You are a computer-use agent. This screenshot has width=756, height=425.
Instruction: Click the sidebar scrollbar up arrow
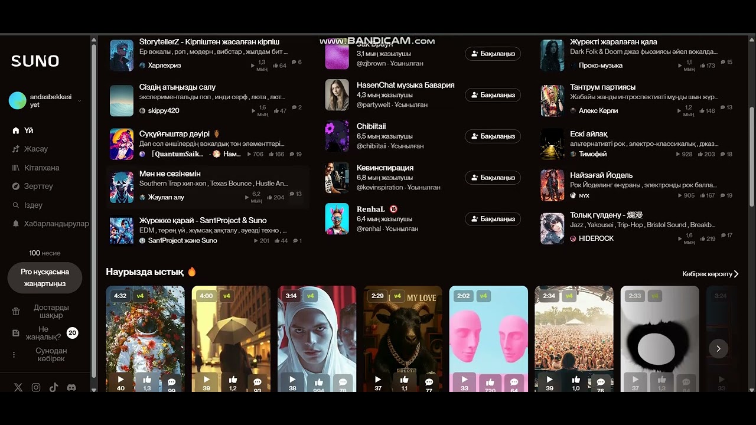click(94, 40)
